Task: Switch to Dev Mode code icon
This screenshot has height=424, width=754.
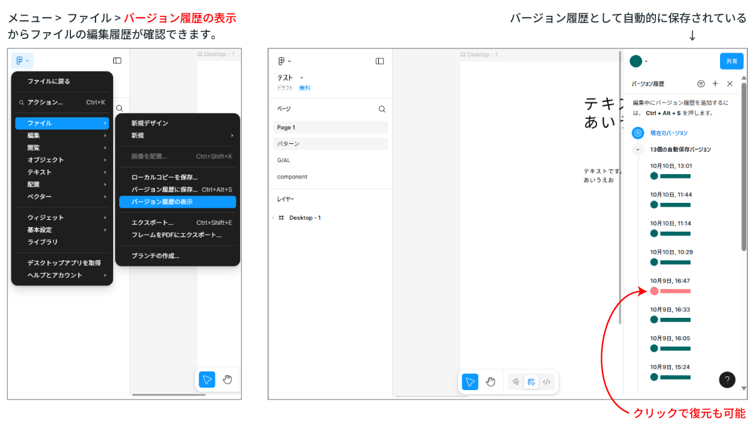Action: pos(547,381)
